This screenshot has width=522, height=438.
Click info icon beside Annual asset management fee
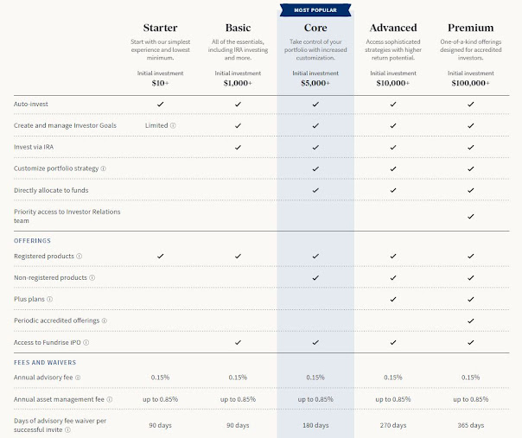(110, 399)
